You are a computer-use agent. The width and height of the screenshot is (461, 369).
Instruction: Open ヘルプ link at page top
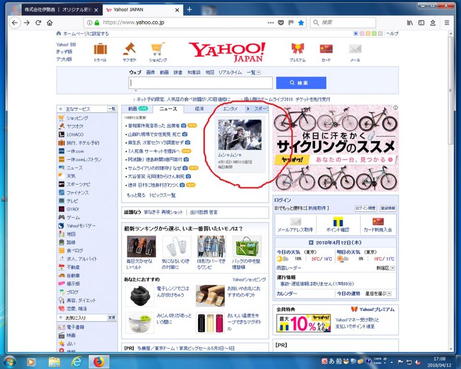click(392, 34)
